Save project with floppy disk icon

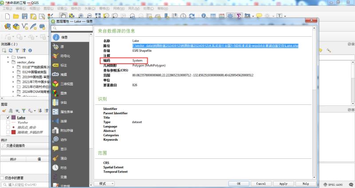coord(24,16)
